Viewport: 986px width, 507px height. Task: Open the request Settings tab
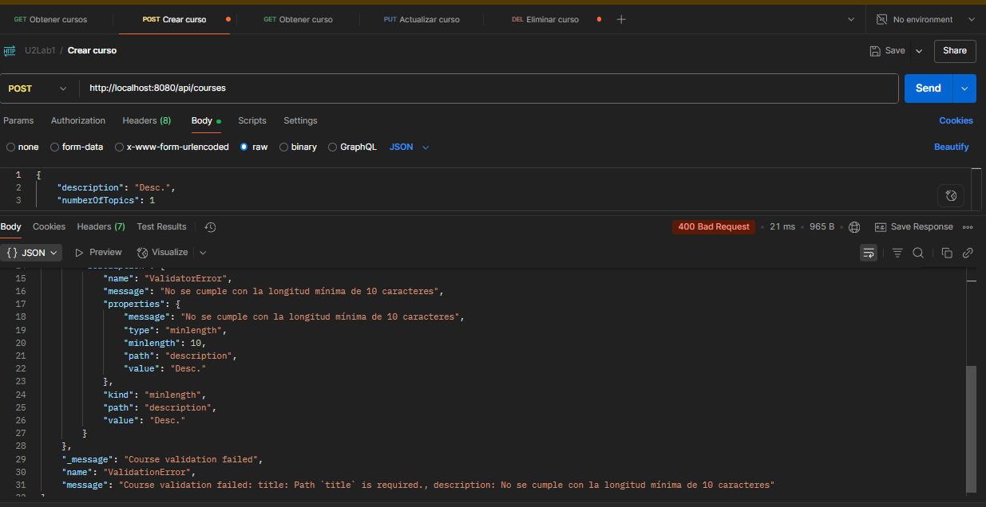click(300, 120)
